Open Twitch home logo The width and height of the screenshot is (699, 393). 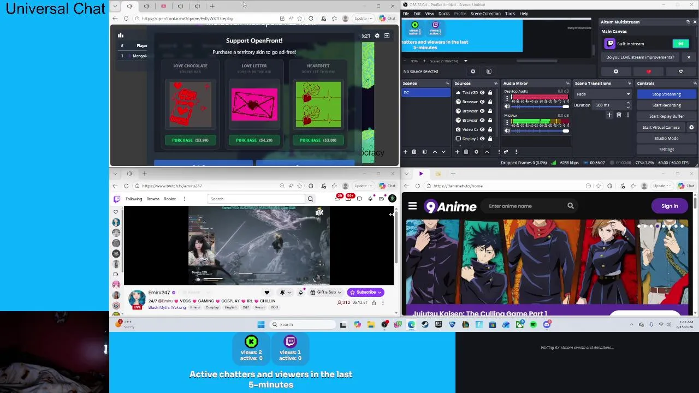click(117, 199)
